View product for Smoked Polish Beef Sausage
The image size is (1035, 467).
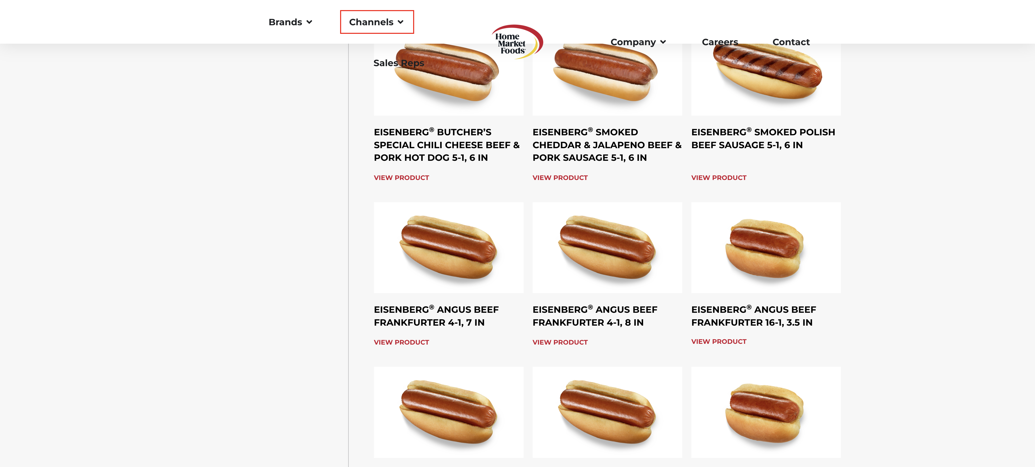718,177
